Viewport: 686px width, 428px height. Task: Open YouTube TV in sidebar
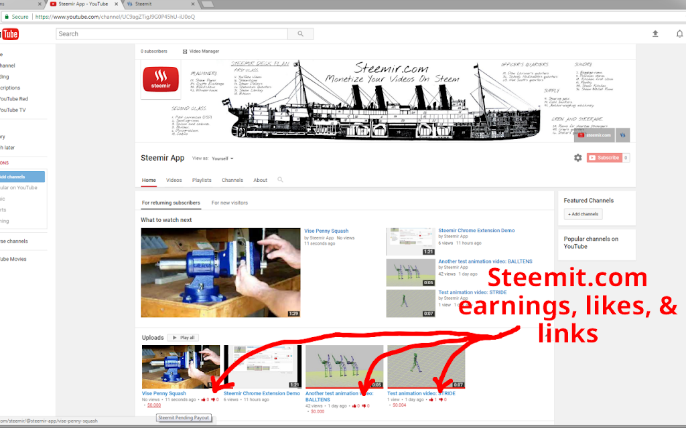(13, 110)
